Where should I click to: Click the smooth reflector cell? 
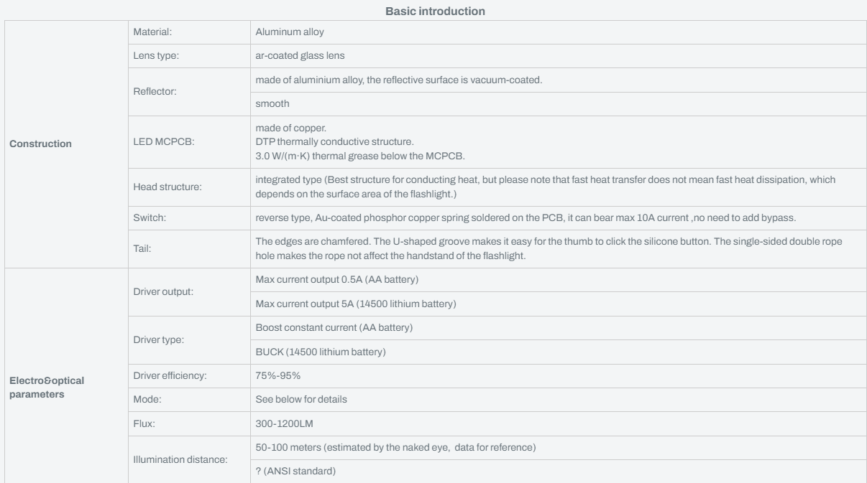tap(557, 103)
